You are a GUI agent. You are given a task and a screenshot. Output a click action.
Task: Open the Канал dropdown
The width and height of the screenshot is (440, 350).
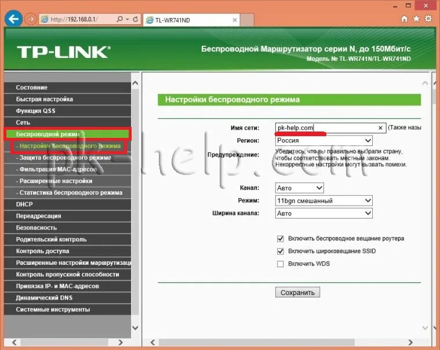tap(299, 188)
